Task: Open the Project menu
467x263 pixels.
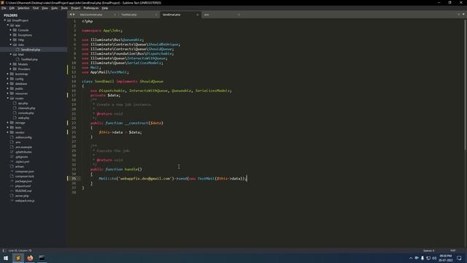Action: pos(76,8)
